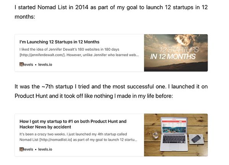229x165 pixels.
Task: Click the laptop screen in the desk photo
Action: click(x=174, y=126)
